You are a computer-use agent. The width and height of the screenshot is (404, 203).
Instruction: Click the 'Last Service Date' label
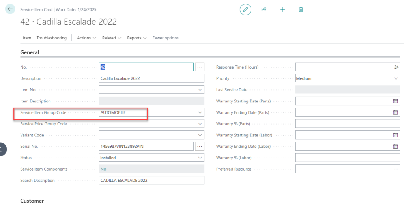tap(232, 90)
